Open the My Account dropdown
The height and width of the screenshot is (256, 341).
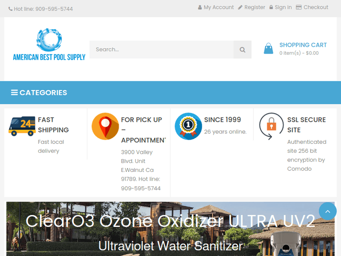[x=216, y=7]
